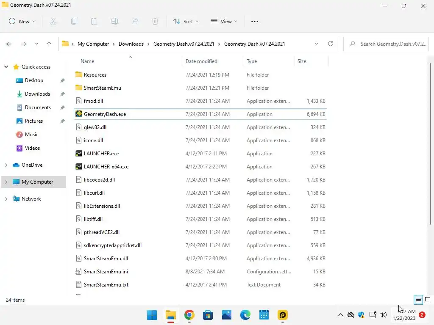434x325 pixels.
Task: Select the LAUNCHER.exe file icon
Action: coord(79,153)
